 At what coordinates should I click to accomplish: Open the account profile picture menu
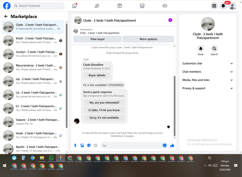(x=232, y=6)
